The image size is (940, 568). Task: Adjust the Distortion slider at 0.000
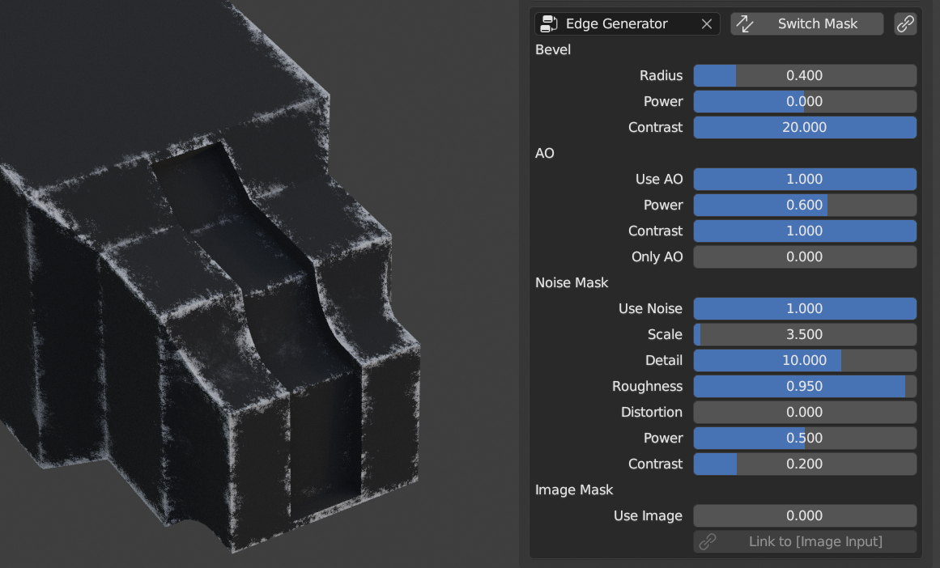[805, 412]
